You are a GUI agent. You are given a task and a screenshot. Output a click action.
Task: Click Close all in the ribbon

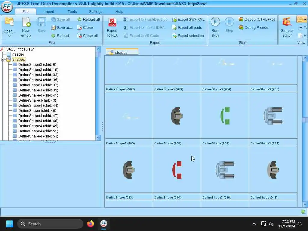[88, 36]
